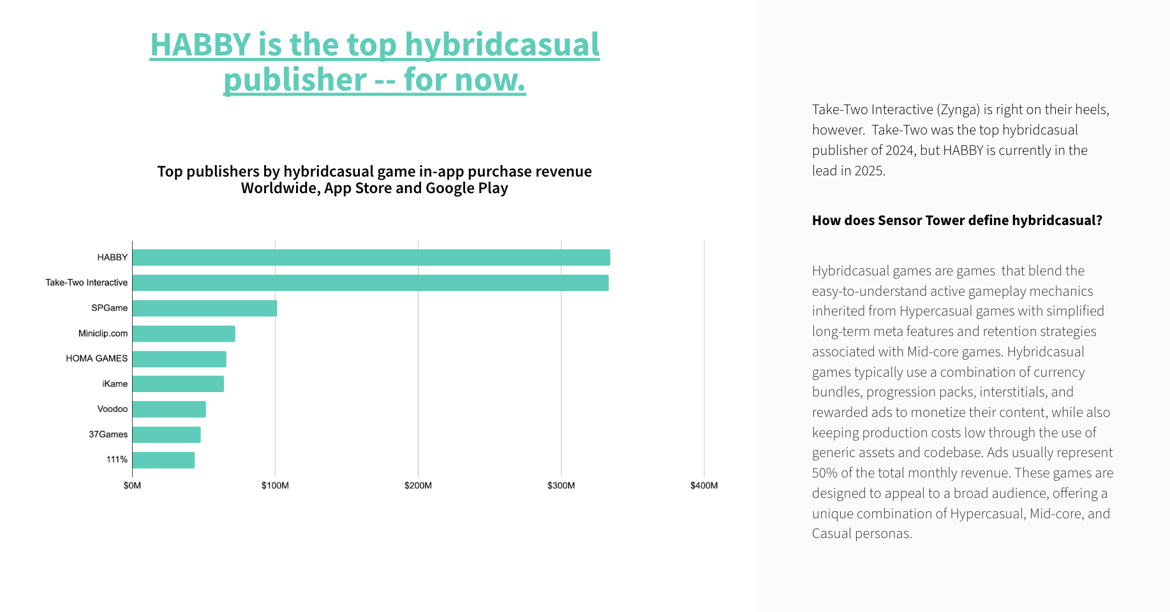This screenshot has height=612, width=1170.
Task: Select the SPGame bar in chart
Action: pyautogui.click(x=205, y=308)
